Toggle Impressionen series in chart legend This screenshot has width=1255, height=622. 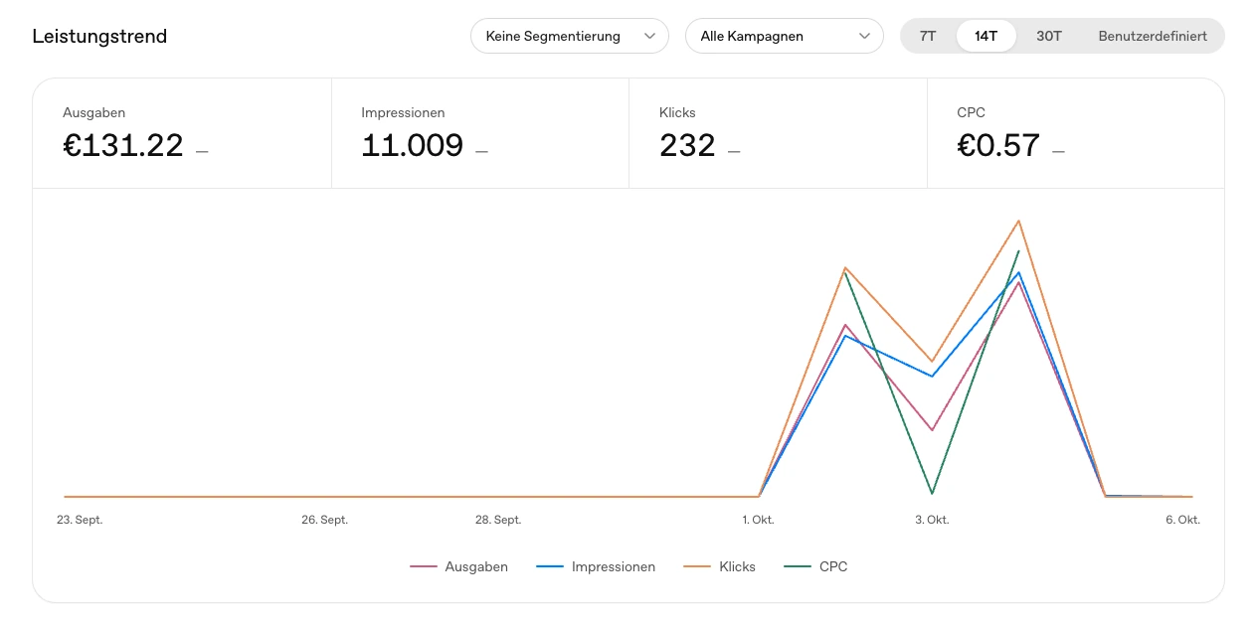tap(596, 566)
